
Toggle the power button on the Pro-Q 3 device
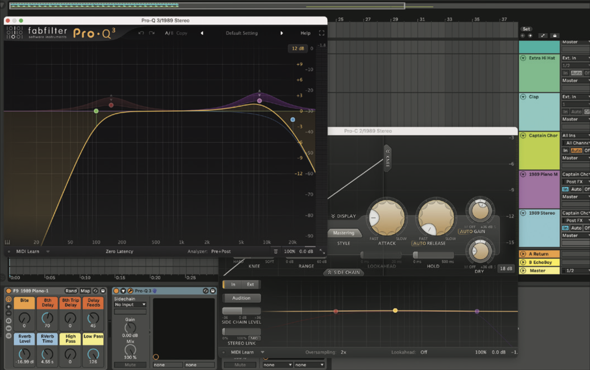[x=116, y=291]
